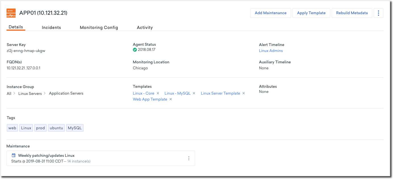Open the Monitoring Config tab
393x179 pixels.
[99, 28]
